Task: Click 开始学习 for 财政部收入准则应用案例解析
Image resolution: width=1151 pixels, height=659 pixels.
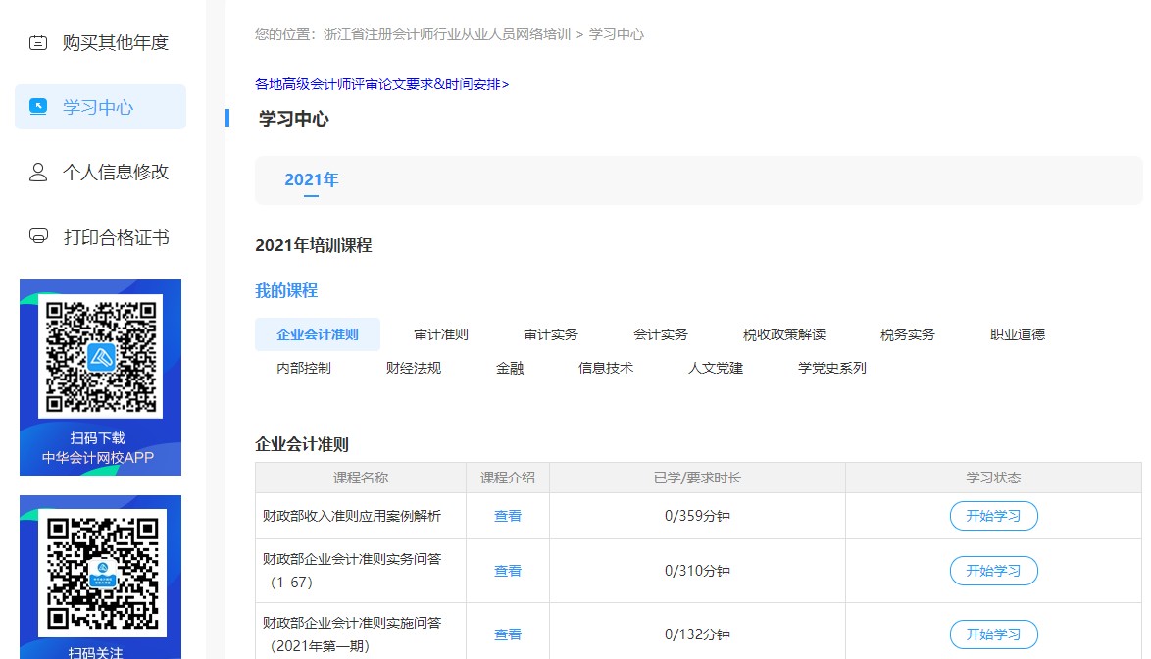Action: (x=993, y=515)
